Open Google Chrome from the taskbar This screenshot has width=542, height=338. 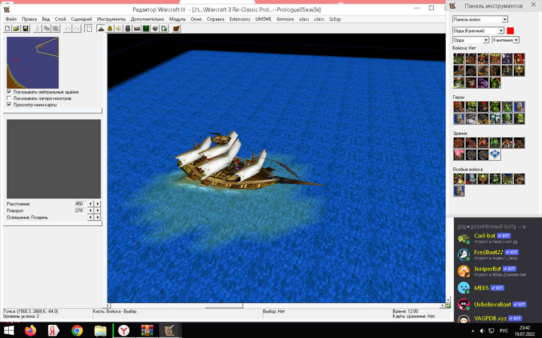tap(77, 331)
